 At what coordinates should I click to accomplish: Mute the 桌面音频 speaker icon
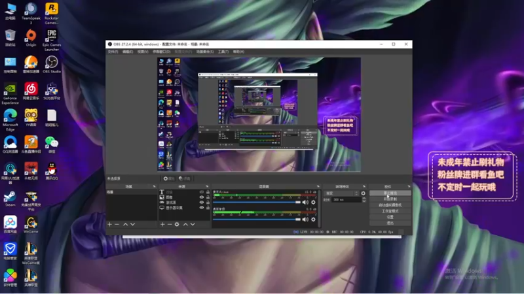[305, 220]
